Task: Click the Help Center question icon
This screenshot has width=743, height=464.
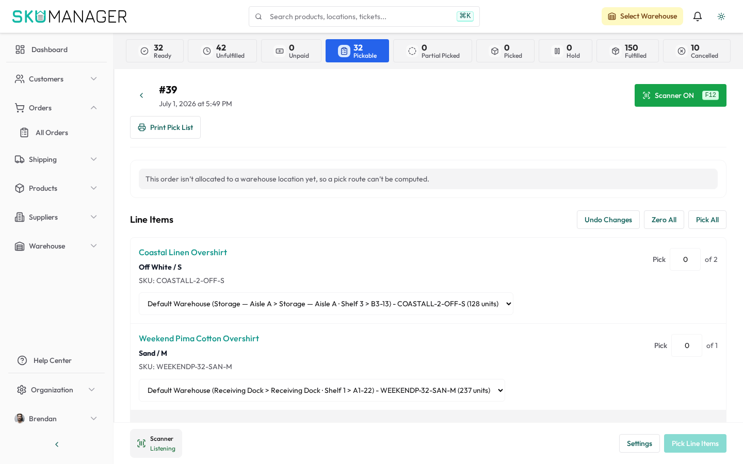Action: click(x=22, y=360)
